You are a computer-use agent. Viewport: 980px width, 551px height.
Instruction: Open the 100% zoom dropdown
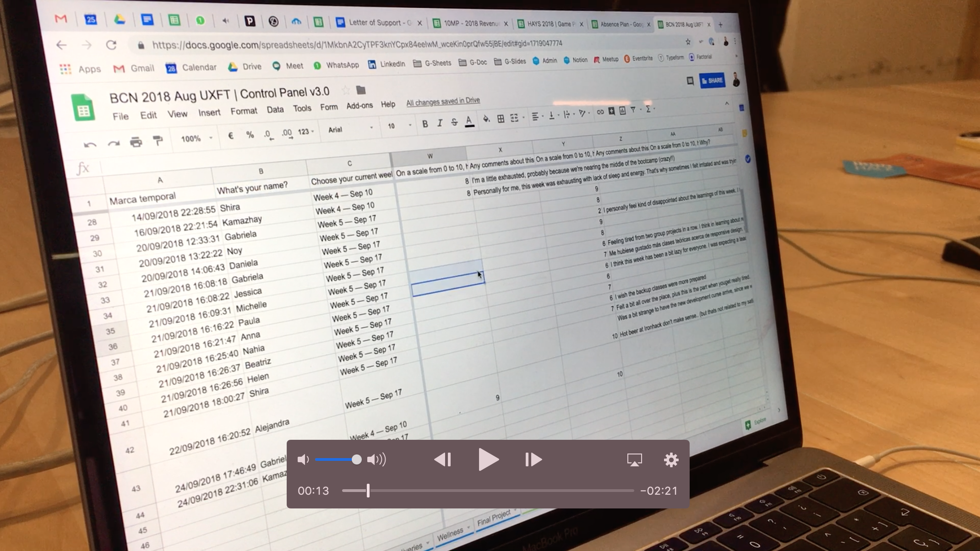click(196, 138)
